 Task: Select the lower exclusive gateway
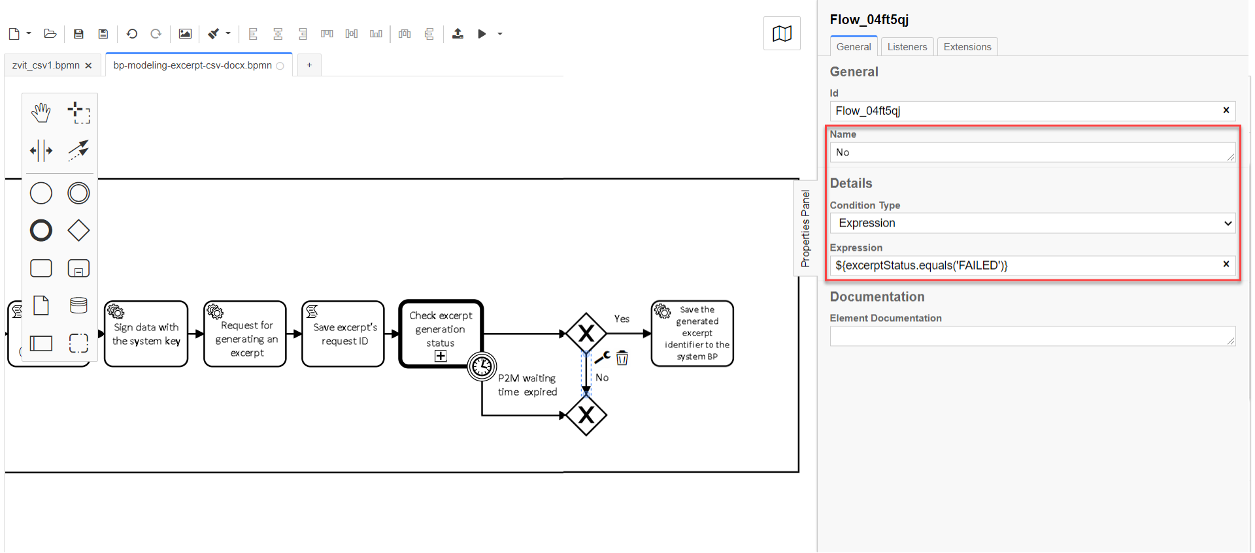point(586,415)
